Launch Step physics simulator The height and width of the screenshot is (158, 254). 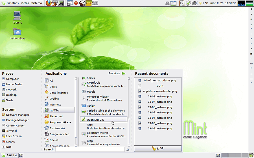click(104, 143)
